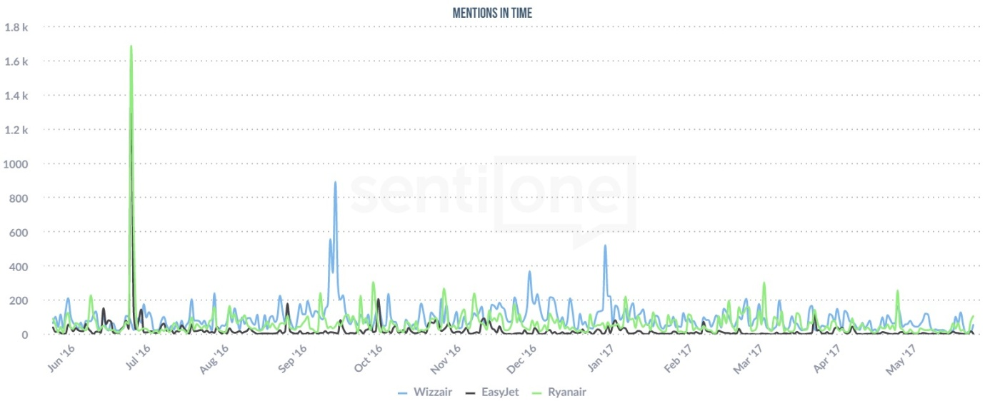The height and width of the screenshot is (406, 985).
Task: Click the blue Wizzair peak near 900 mentions
Action: [335, 183]
